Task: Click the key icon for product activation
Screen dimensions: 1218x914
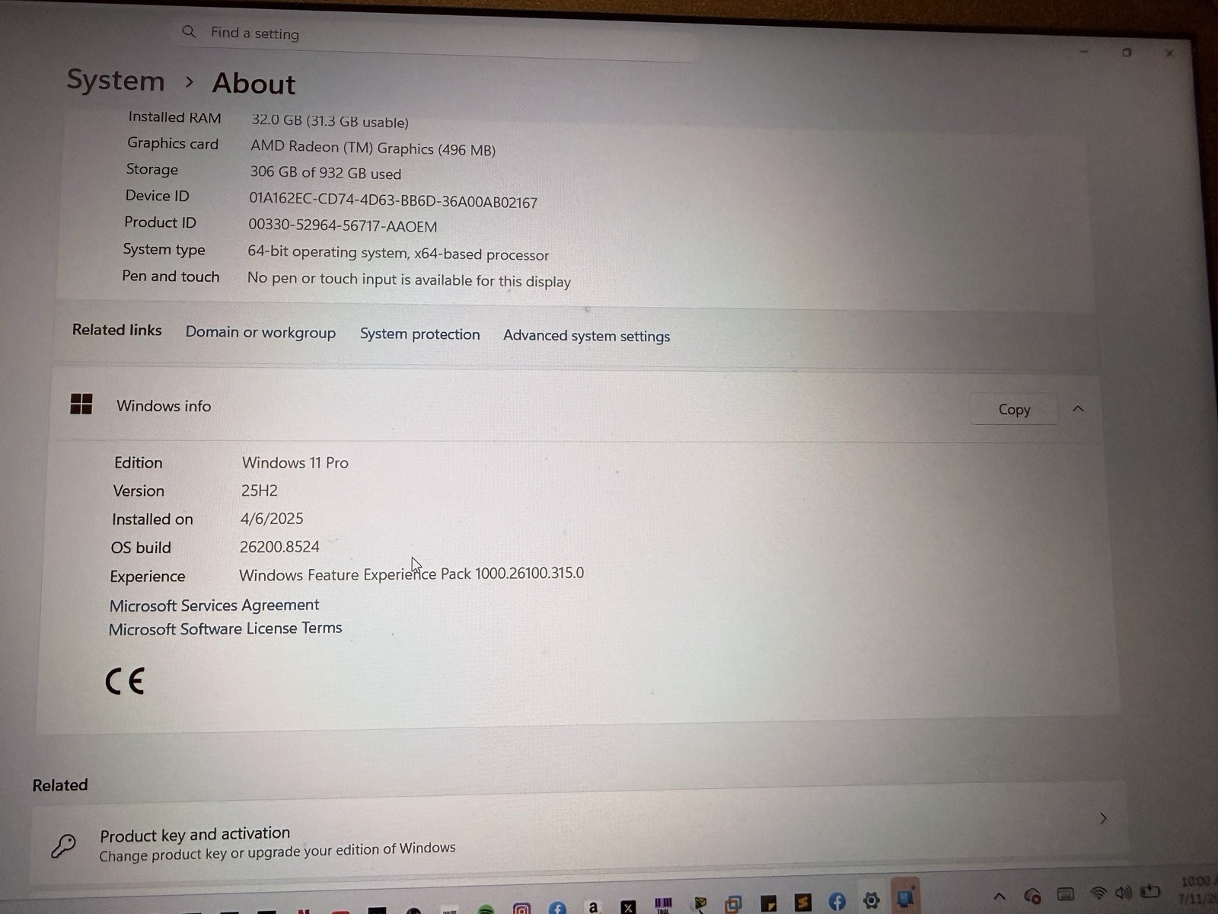Action: coord(63,845)
